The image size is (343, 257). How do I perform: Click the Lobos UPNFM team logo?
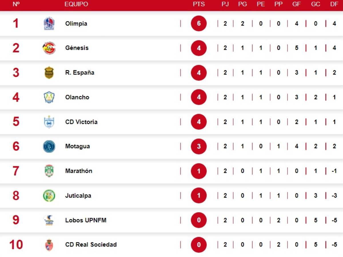(x=49, y=220)
